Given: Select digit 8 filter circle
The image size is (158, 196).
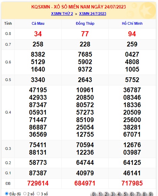Looking at the screenshot, I should [144, 194].
